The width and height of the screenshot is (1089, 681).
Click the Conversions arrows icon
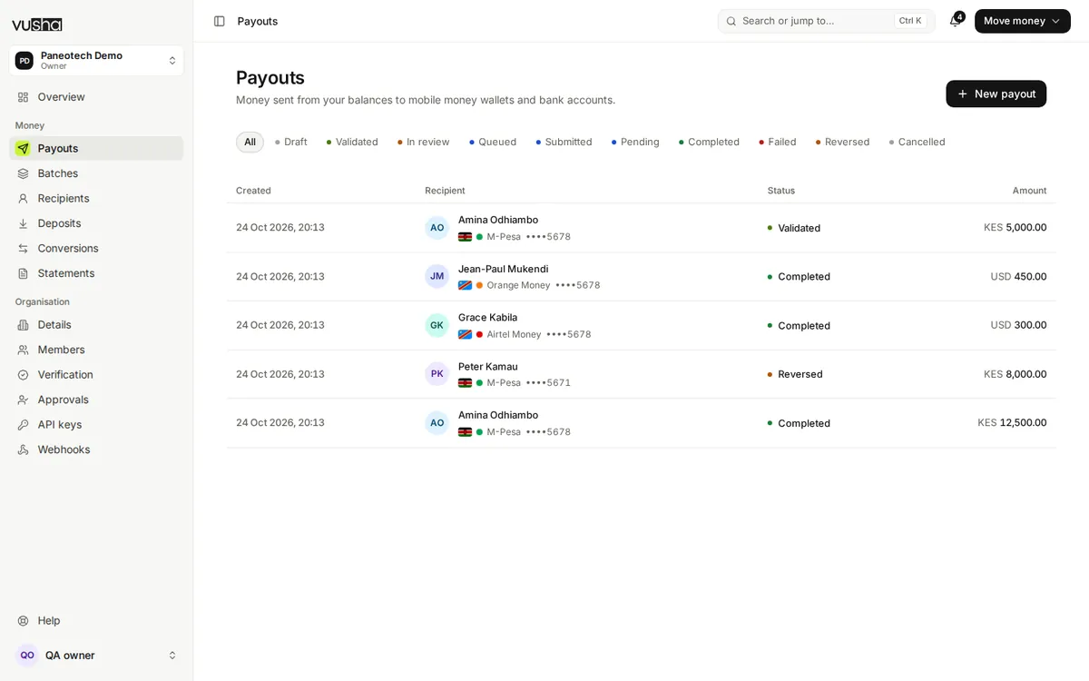(23, 248)
